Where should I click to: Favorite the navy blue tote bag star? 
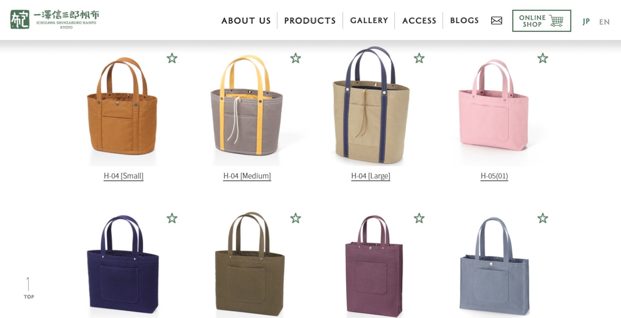tap(172, 218)
